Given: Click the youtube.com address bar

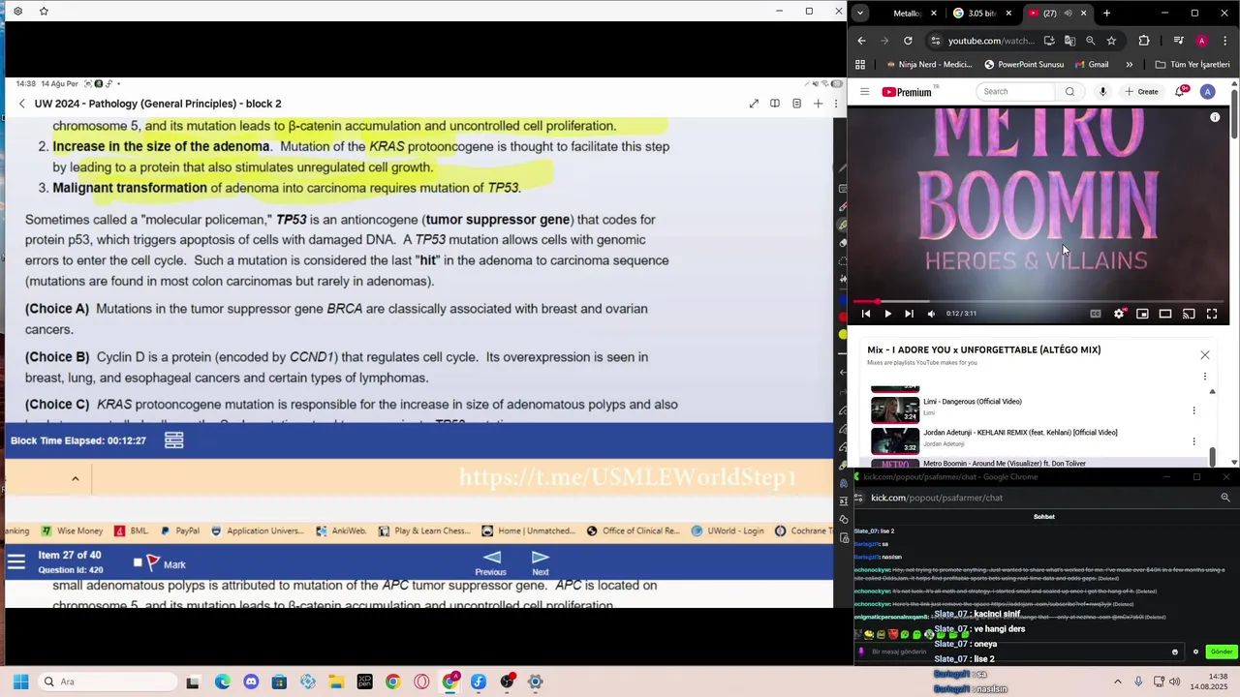Looking at the screenshot, I should [991, 41].
